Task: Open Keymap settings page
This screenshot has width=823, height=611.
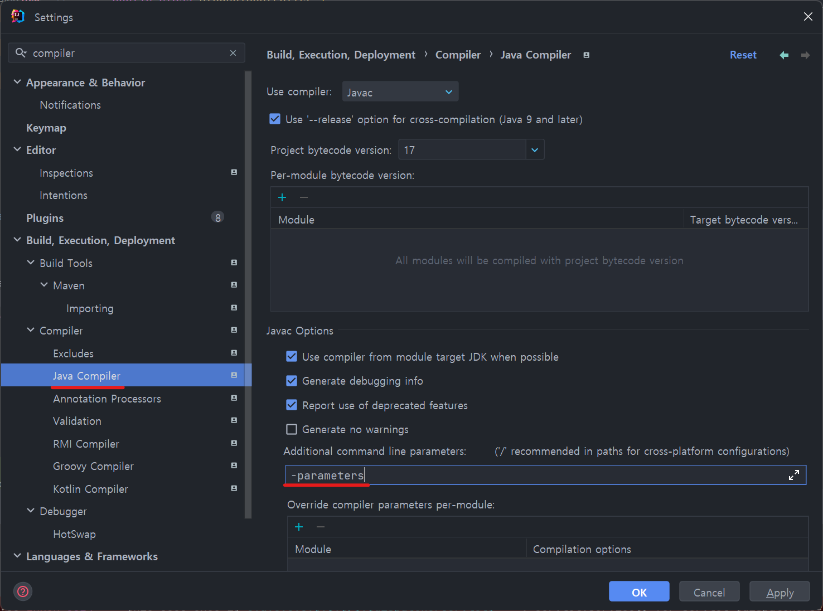Action: [46, 128]
